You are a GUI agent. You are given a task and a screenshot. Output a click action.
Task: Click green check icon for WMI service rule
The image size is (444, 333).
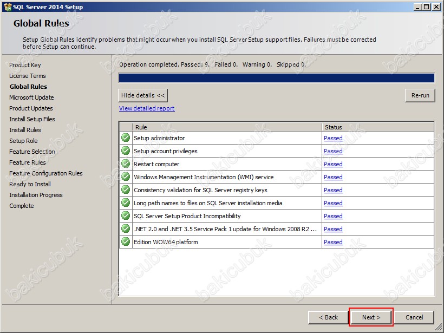coord(126,177)
